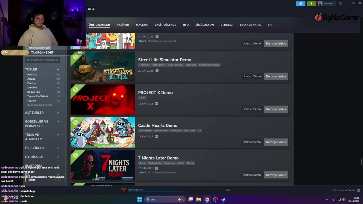
Task: Click the microphone tray icon
Action: coord(333,199)
